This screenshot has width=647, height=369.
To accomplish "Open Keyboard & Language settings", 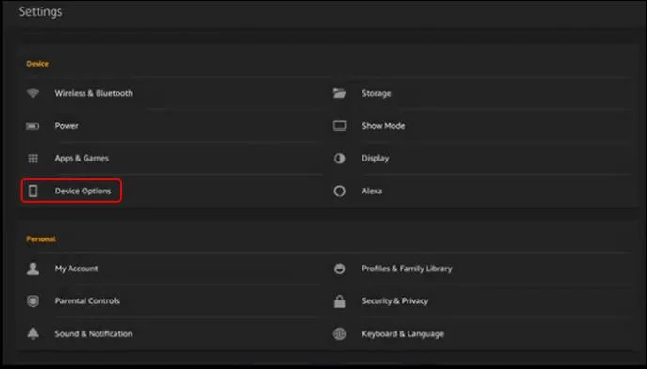I will click(x=403, y=333).
